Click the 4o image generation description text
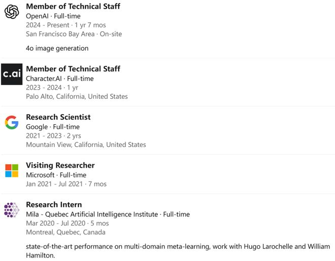The width and height of the screenshot is (335, 261). coord(57,48)
